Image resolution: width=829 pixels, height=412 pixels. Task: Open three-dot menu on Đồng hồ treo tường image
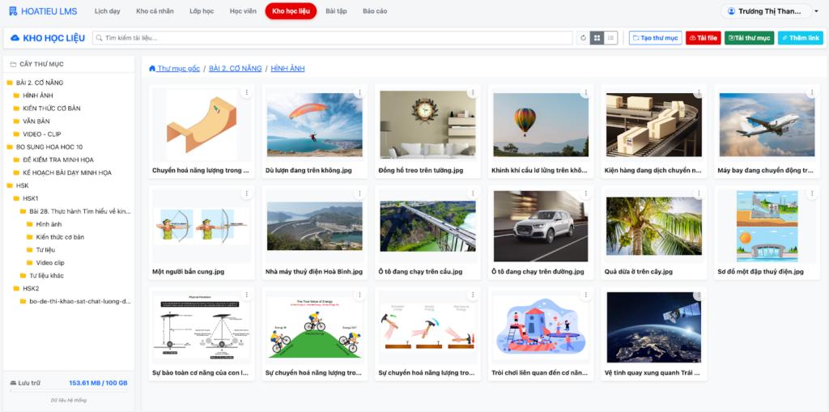[473, 92]
